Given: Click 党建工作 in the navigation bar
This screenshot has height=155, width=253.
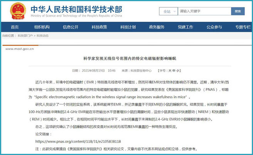Looking at the screenshot, I should (186, 27).
